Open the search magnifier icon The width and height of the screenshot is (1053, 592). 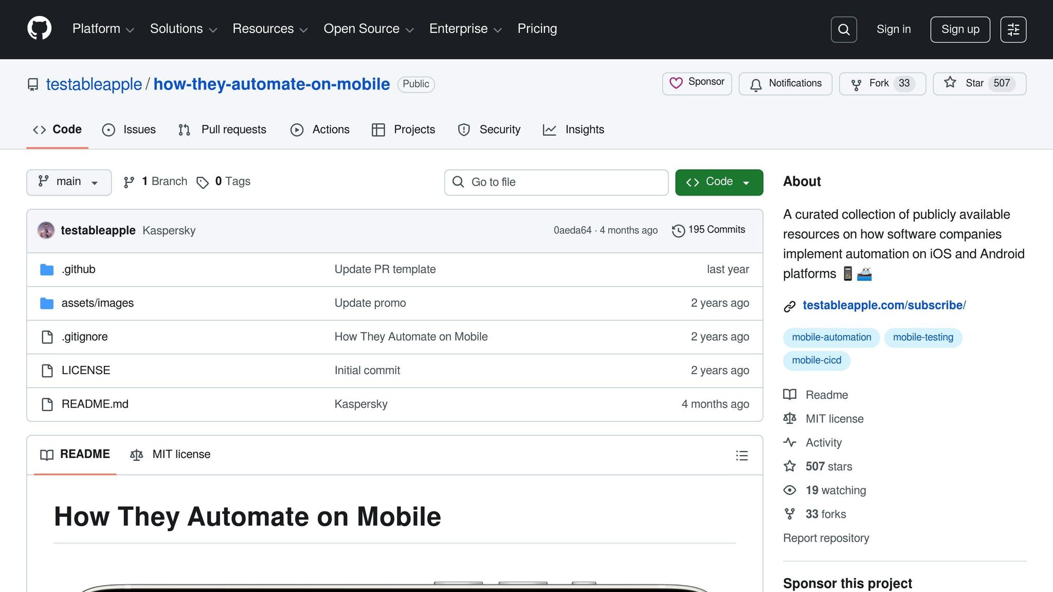tap(843, 29)
